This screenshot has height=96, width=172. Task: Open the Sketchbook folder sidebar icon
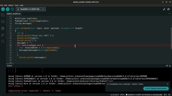click(x=3, y=15)
